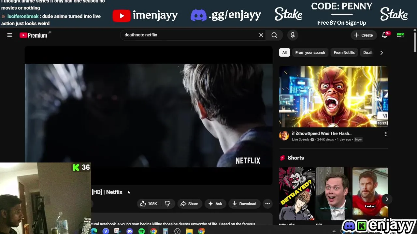Open the notifications bell
Screen dimensions: 417x234
click(385, 35)
